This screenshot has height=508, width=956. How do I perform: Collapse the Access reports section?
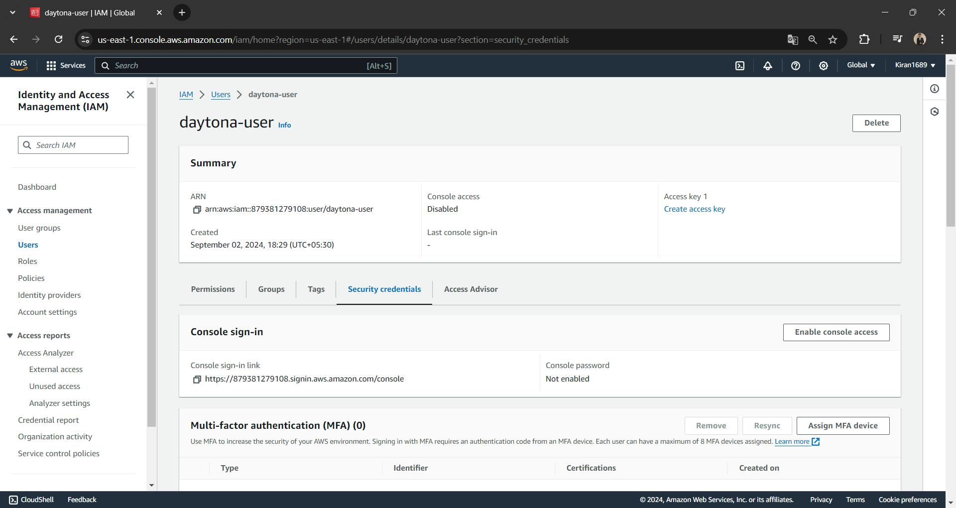pos(9,336)
